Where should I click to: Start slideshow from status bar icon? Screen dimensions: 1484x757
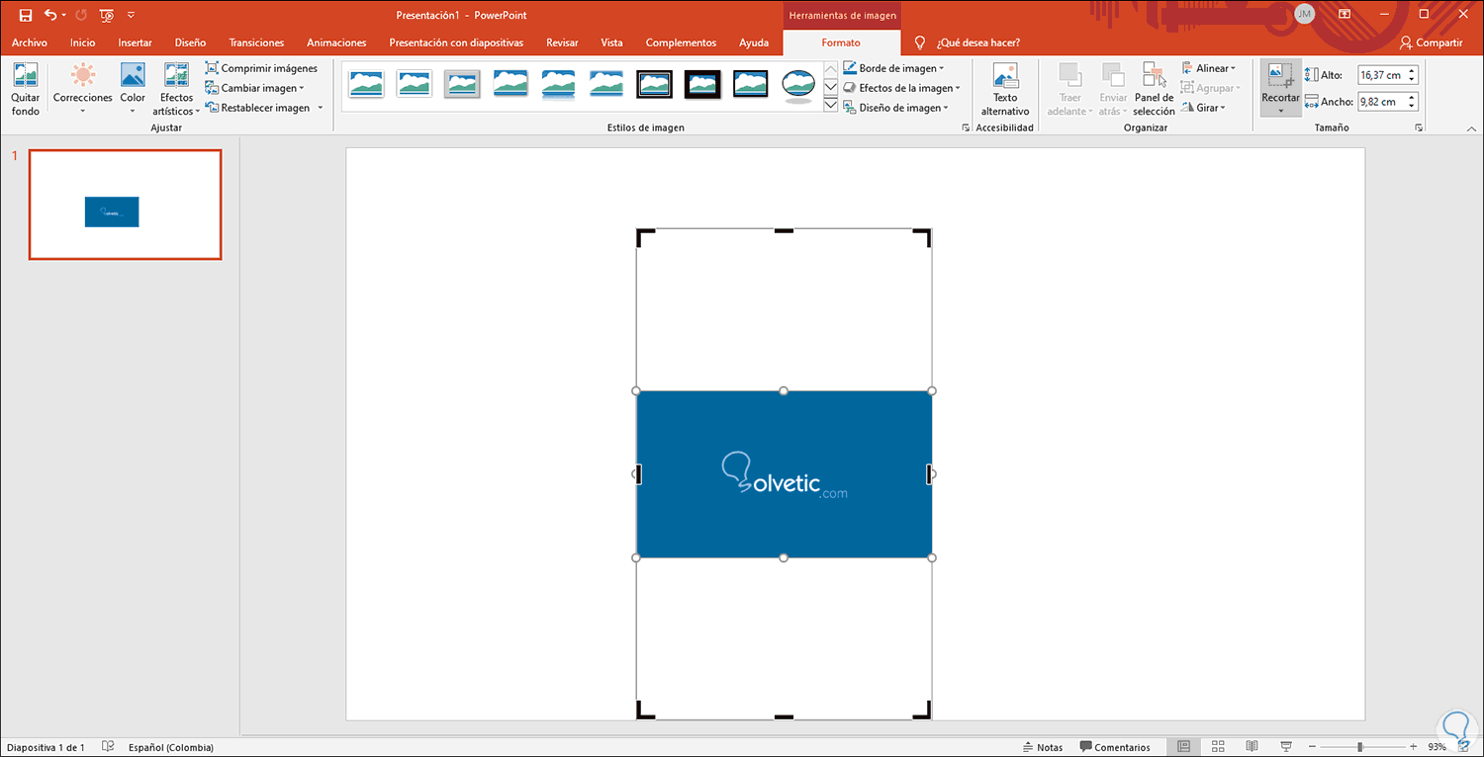point(1285,747)
